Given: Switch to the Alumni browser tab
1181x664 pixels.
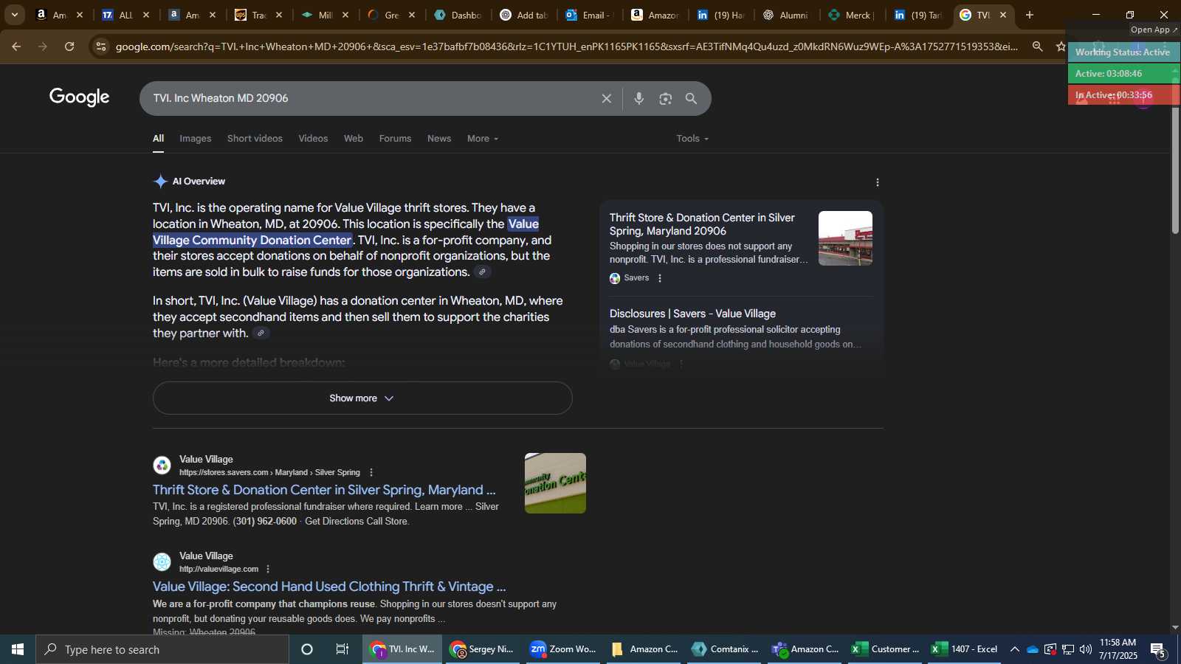Looking at the screenshot, I should 786,15.
